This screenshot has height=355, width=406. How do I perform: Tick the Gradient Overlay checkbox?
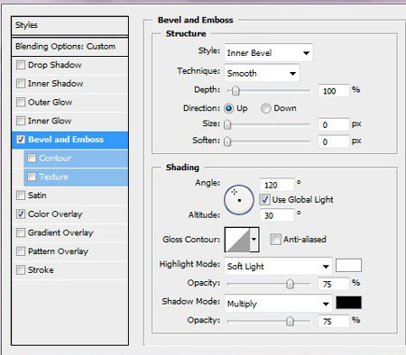pyautogui.click(x=21, y=232)
